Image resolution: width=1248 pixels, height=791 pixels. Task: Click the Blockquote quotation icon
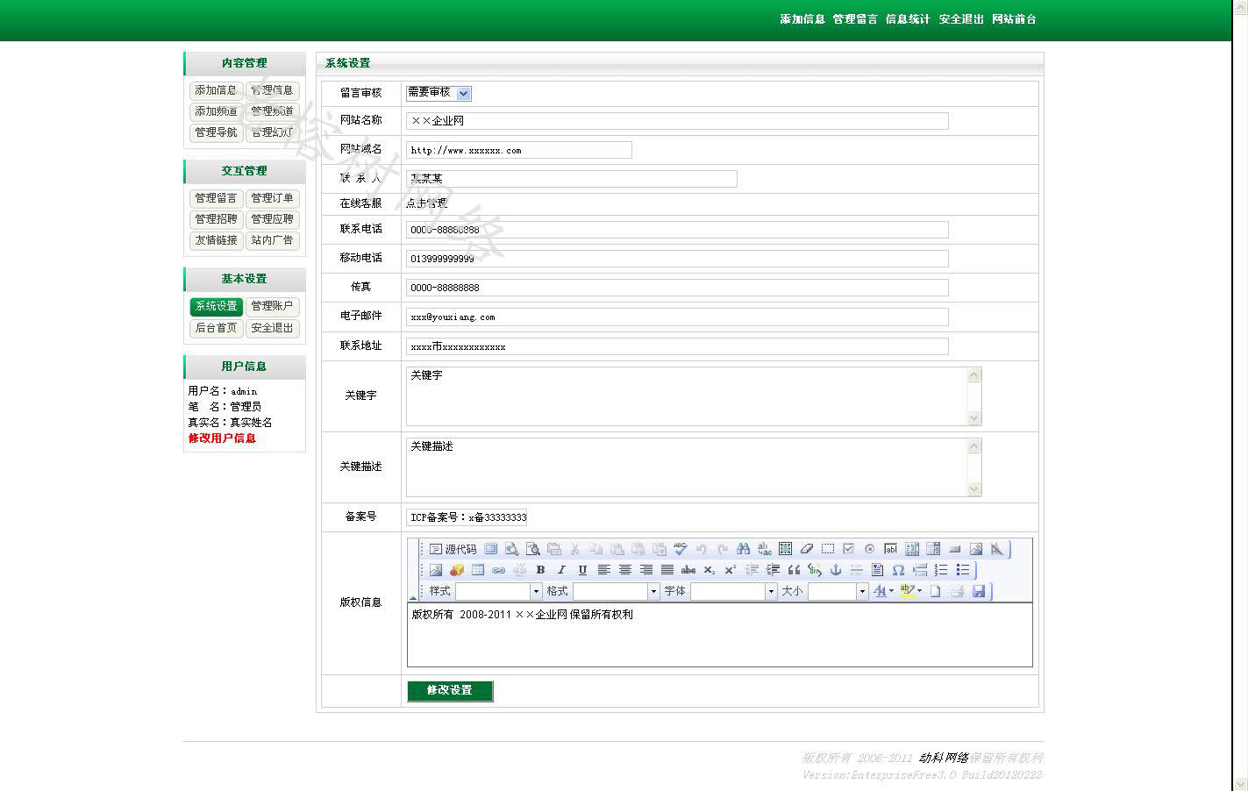pyautogui.click(x=794, y=570)
